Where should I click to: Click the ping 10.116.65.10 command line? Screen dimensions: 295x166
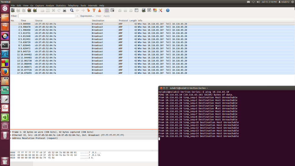coord(194,92)
